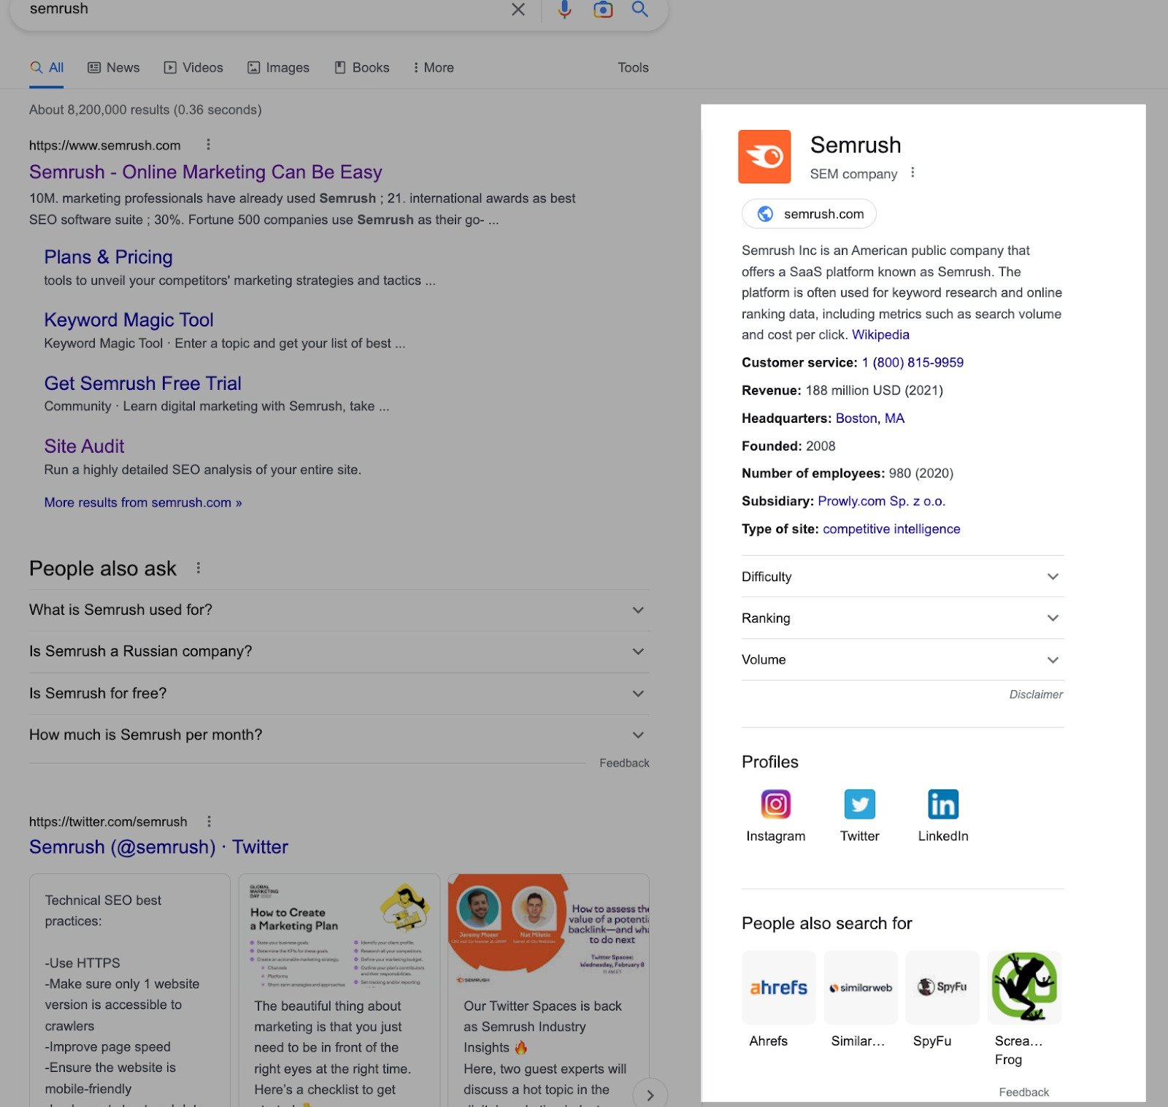Click the microphone voice search icon
1168x1107 pixels.
pyautogui.click(x=564, y=10)
